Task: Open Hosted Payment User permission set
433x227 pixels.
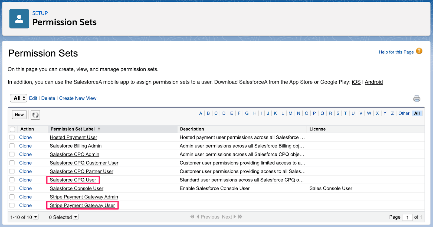Action: (x=73, y=137)
